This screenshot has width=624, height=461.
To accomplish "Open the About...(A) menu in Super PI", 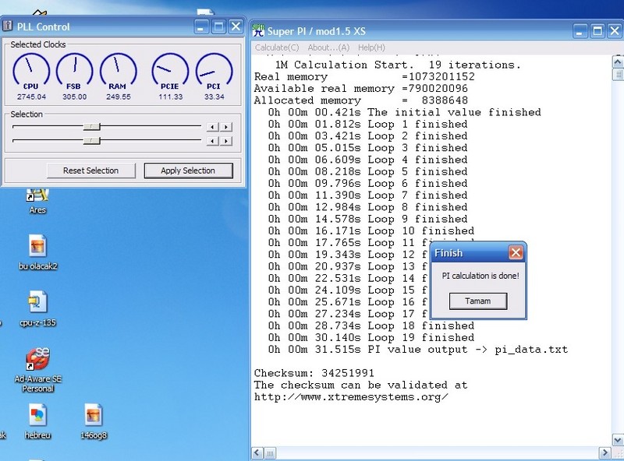I will (328, 48).
